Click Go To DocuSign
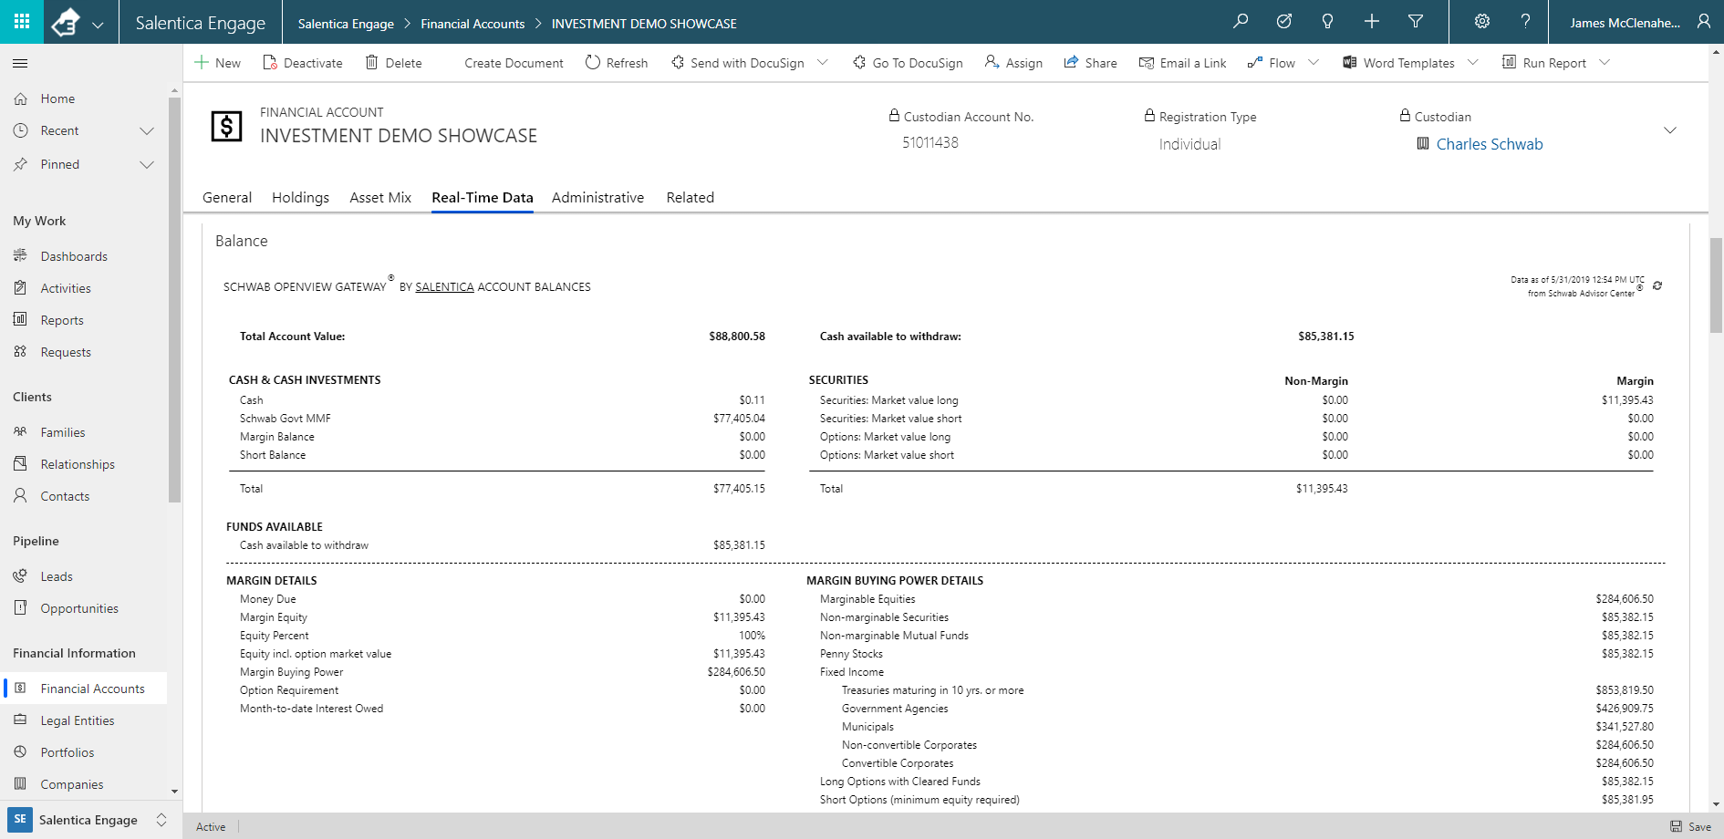Screen dimensions: 1724x839 (909, 63)
